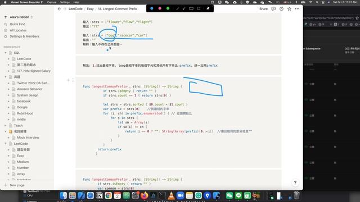
Task: Open the Easy breadcrumb
Action: (x=90, y=9)
